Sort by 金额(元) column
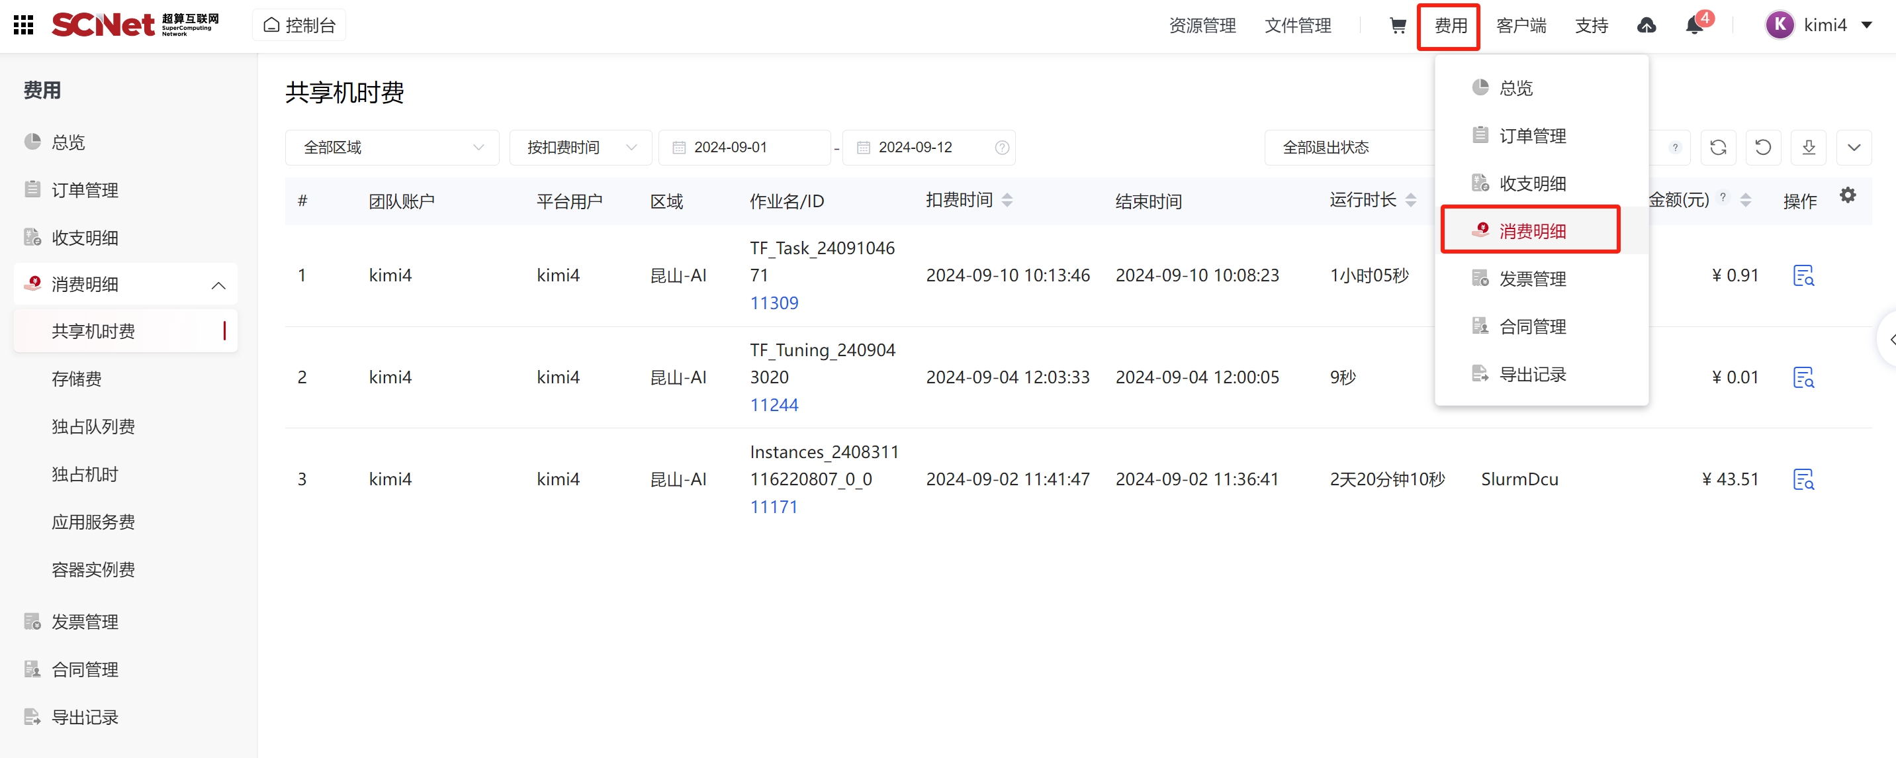The height and width of the screenshot is (758, 1896). (x=1745, y=200)
